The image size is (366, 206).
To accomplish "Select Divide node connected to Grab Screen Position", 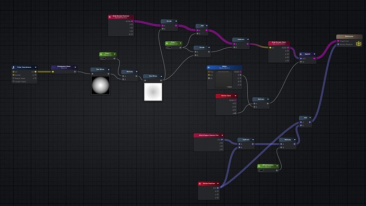I will point(169,25).
